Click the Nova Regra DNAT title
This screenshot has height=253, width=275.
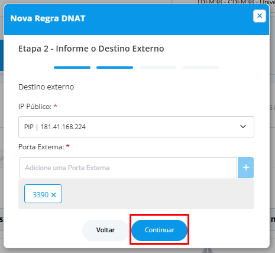48,18
